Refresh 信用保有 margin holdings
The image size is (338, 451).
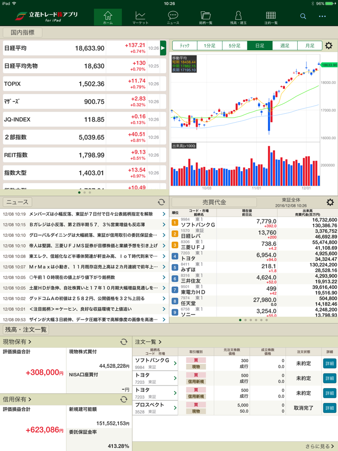pyautogui.click(x=124, y=399)
